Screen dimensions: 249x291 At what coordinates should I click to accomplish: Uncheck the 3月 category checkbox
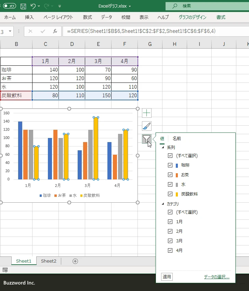[x=170, y=241]
